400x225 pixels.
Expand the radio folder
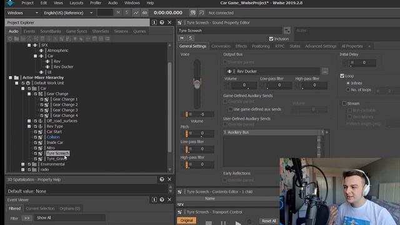pyautogui.click(x=23, y=169)
